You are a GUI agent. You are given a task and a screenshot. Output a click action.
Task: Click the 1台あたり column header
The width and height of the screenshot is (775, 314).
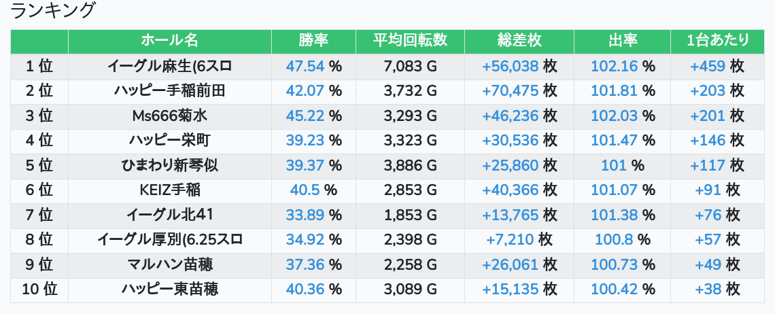click(x=718, y=41)
